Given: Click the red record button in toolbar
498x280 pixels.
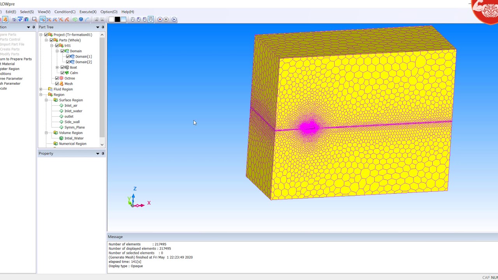Looking at the screenshot, I should (160, 19).
